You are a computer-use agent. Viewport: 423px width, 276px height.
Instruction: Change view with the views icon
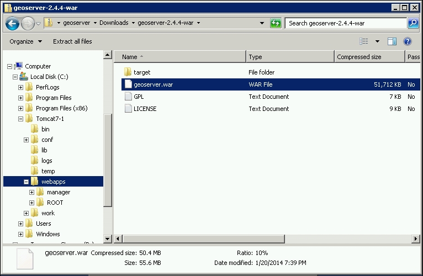pyautogui.click(x=364, y=41)
